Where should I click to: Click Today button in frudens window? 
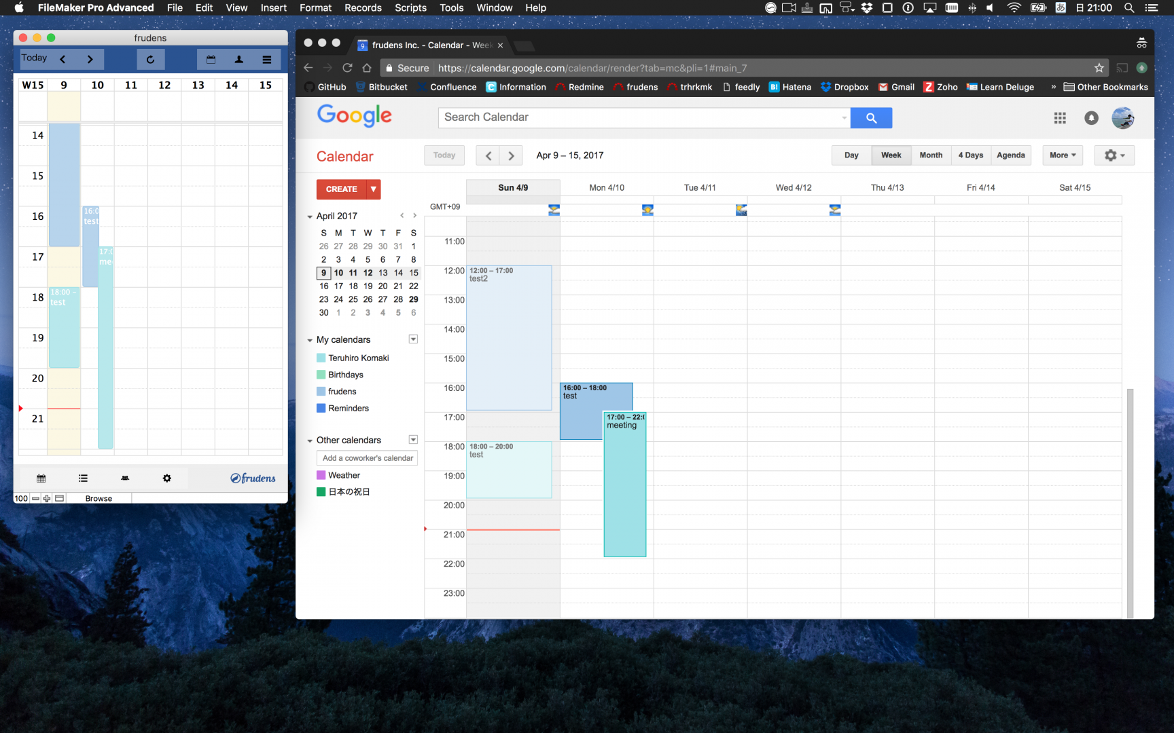pyautogui.click(x=34, y=58)
